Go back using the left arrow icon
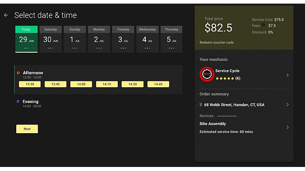305x171 pixels. click(x=6, y=15)
